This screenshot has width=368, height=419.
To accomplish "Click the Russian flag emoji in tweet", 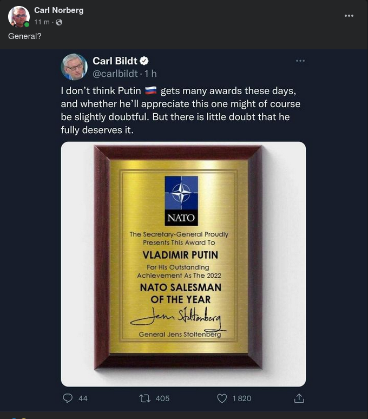I will [151, 90].
